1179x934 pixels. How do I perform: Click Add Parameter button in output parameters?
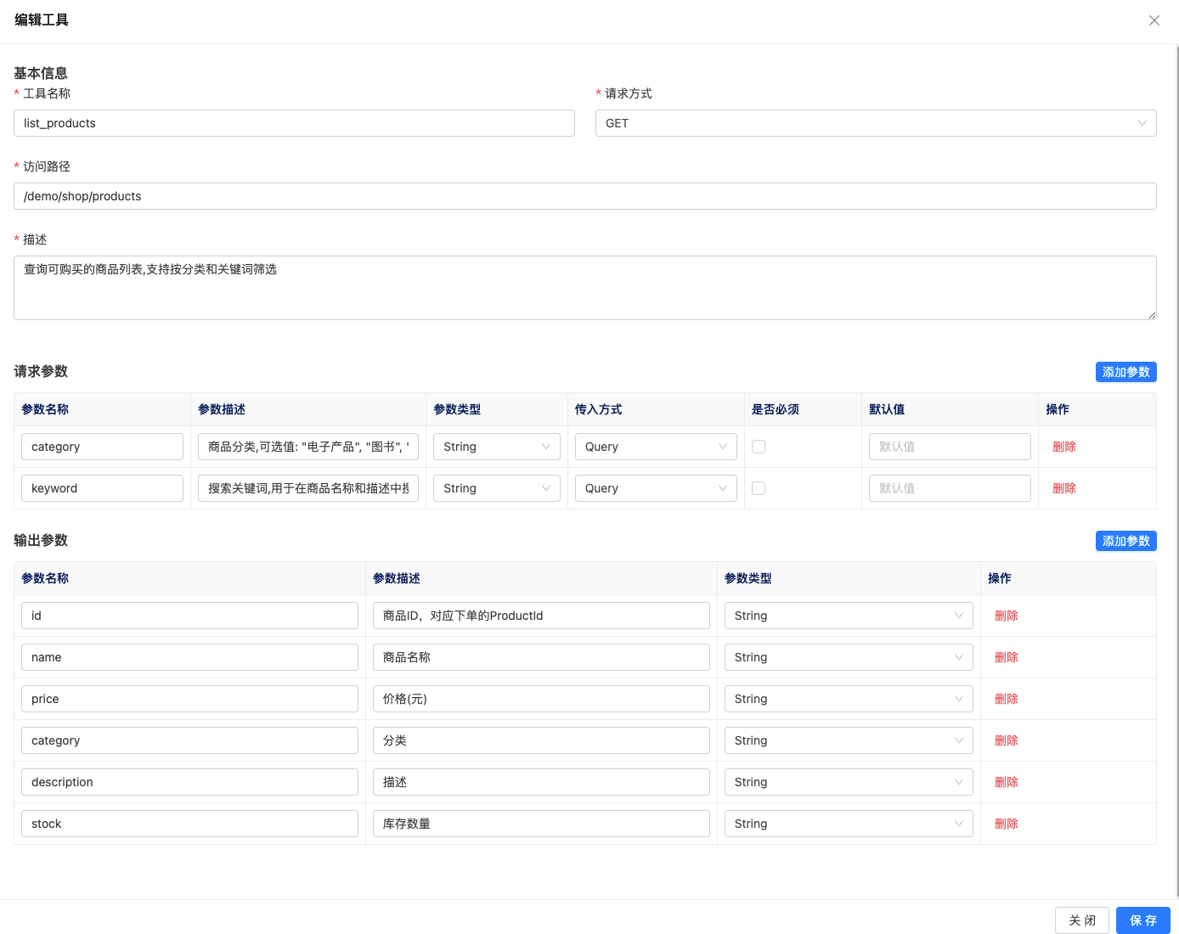pos(1125,541)
